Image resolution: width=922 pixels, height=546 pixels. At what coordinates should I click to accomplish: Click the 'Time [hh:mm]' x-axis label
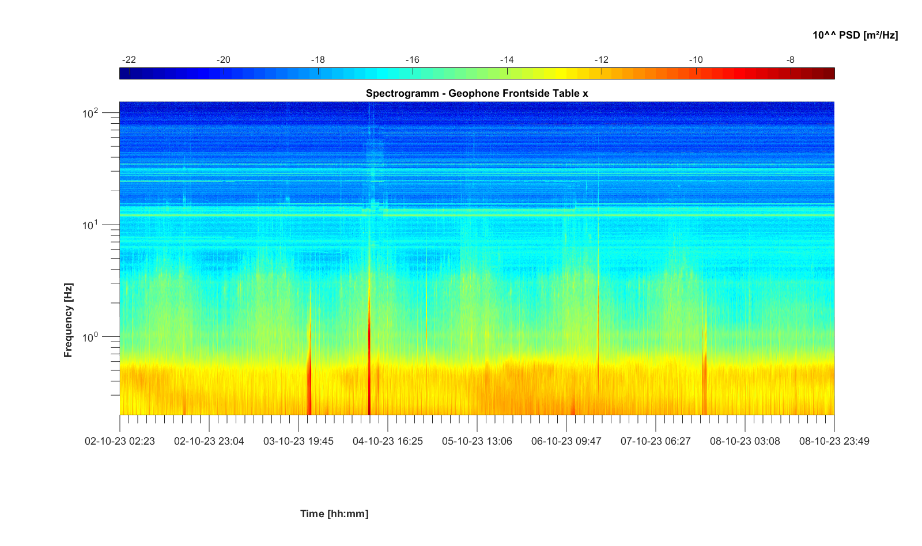tap(334, 513)
